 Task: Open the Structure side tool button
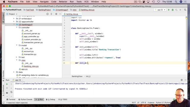[x=3, y=90]
